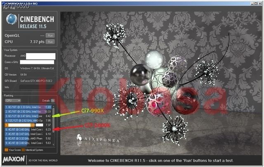Select ranking row 8 6C/6T AMD Phen
264x167 pixels.
point(28,139)
